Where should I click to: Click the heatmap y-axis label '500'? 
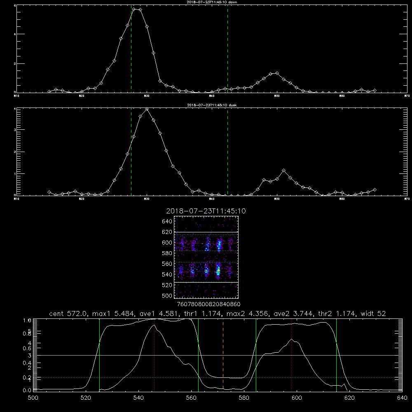tap(167, 295)
